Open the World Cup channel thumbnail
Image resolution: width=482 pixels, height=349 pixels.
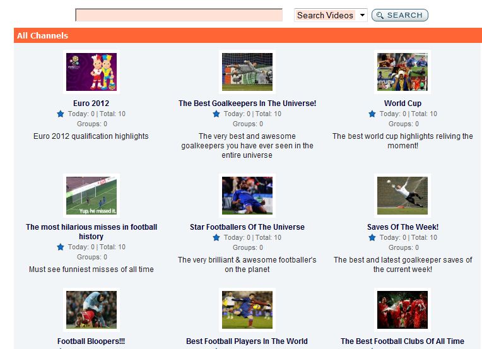coord(403,72)
